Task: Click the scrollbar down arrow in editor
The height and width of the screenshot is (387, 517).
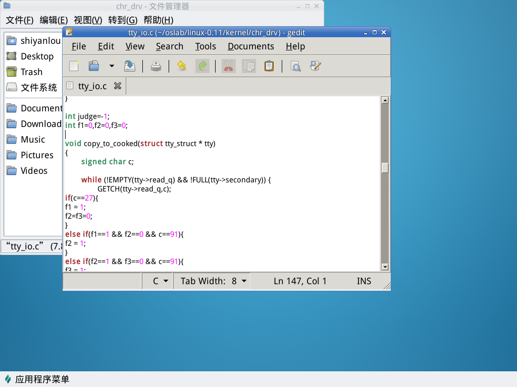Action: pos(385,267)
